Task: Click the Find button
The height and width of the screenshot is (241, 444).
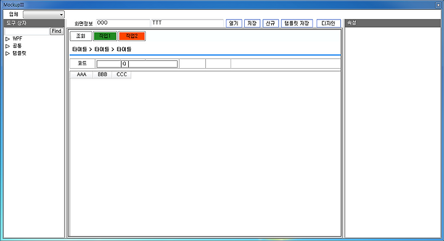Action: (x=57, y=31)
